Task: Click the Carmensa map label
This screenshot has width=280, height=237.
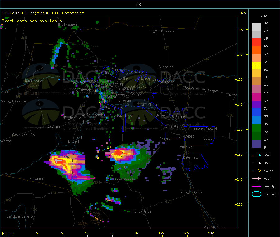Action: pyautogui.click(x=190, y=158)
